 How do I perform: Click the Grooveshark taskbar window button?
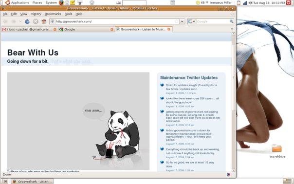32,182
